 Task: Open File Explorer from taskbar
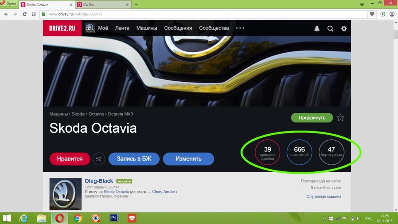pos(41,218)
